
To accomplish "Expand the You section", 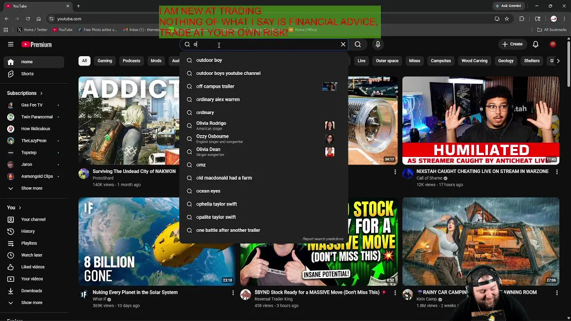I will [x=14, y=208].
